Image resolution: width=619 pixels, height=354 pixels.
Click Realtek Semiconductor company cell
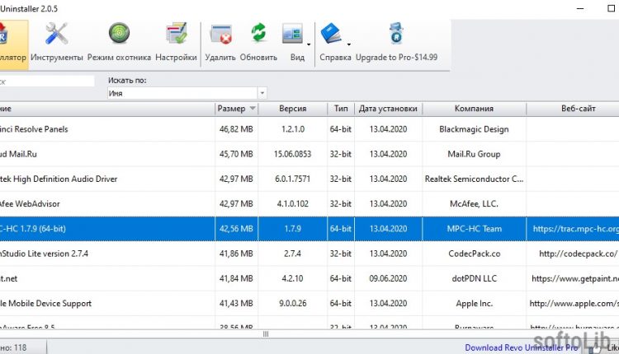(x=474, y=179)
